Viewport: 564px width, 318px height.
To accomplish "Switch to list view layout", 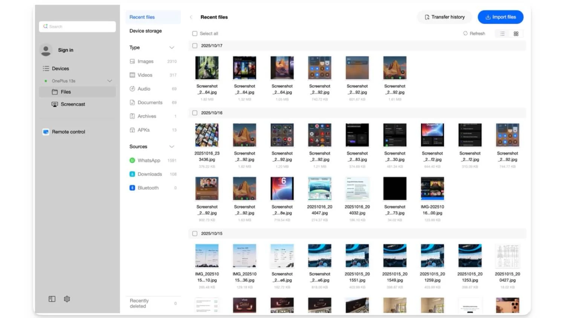I will coord(502,34).
